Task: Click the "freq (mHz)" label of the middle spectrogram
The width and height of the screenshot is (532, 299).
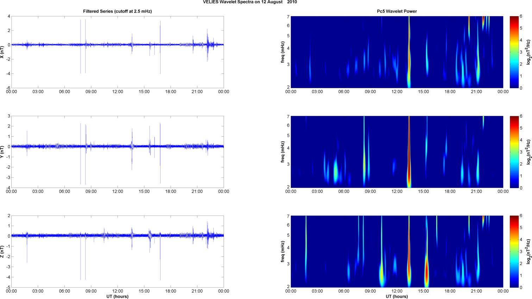Action: click(283, 151)
